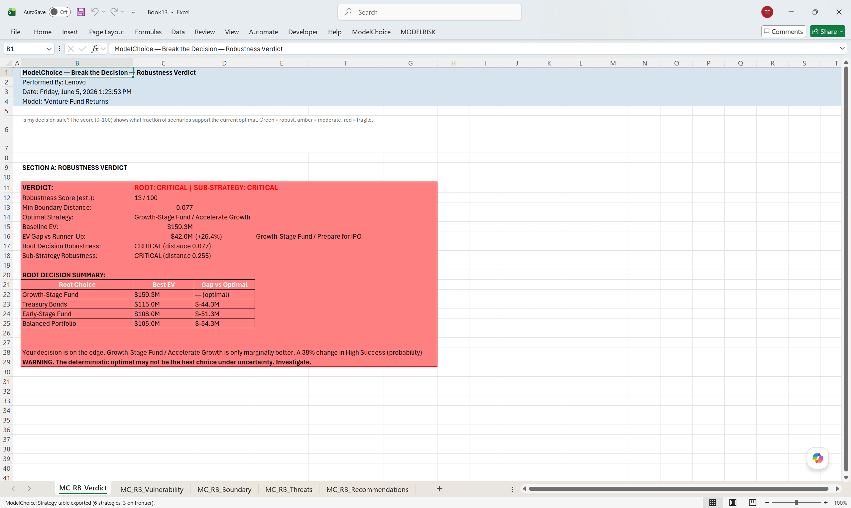Expand the formula bar chevron
851x508 pixels.
pyautogui.click(x=842, y=49)
